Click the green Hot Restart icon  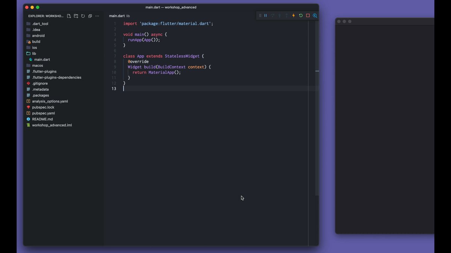tap(301, 16)
